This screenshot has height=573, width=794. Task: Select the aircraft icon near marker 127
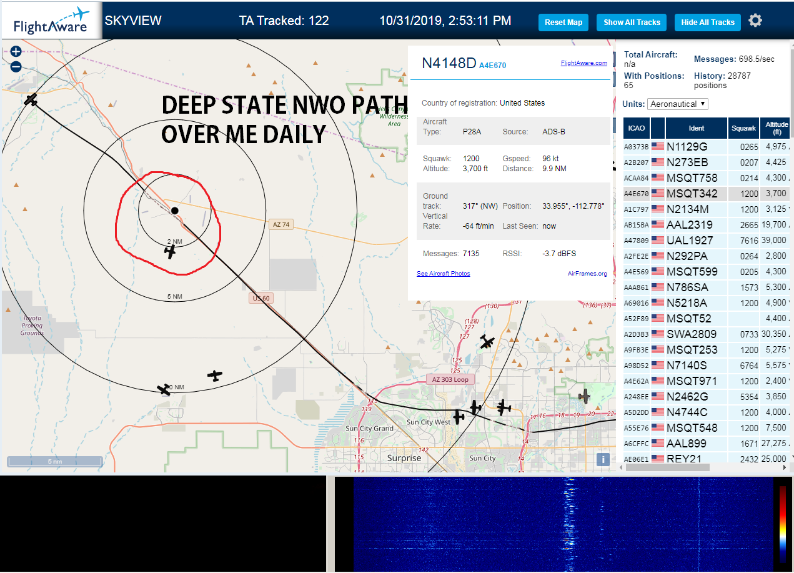487,342
